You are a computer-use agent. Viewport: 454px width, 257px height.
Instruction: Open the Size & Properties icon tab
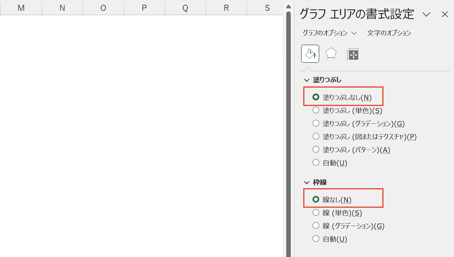pyautogui.click(x=353, y=54)
